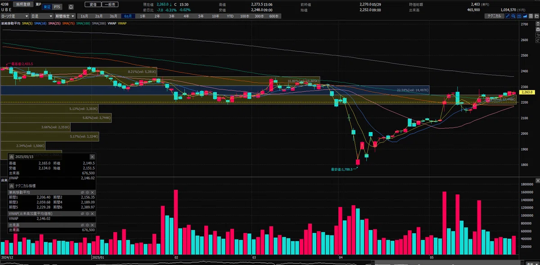The height and width of the screenshot is (265, 540).
Task: Remove 出来高 indicator with X
Action: [92, 225]
